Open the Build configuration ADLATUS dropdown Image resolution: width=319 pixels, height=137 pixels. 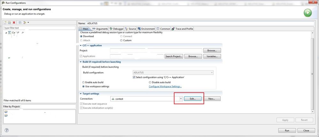[x=173, y=72]
